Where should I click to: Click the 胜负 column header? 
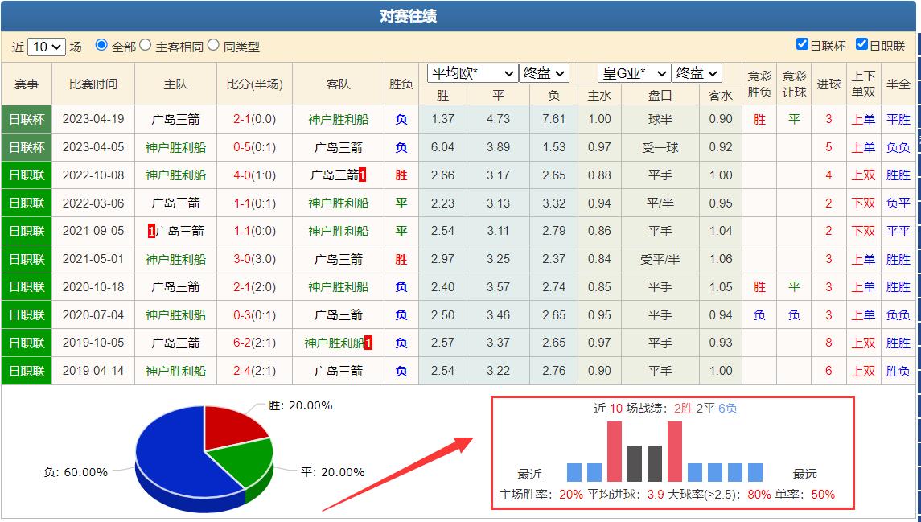[399, 83]
